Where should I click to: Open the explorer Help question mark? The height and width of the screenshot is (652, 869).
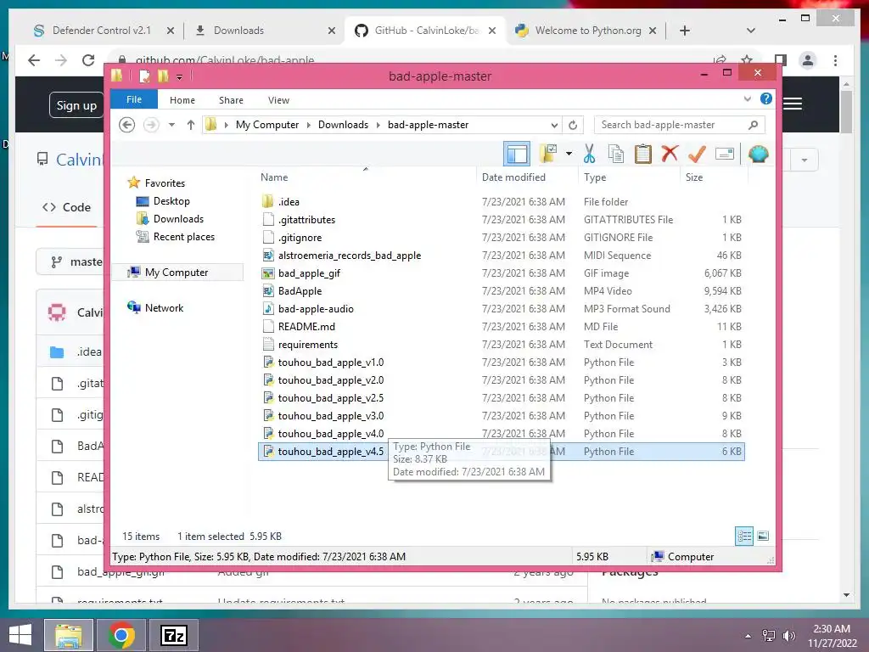tap(766, 98)
